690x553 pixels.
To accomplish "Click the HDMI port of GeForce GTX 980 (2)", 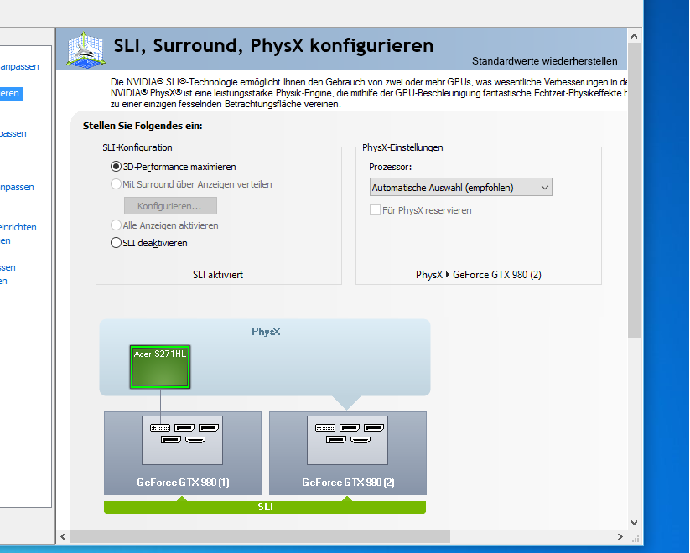I will coord(361,440).
